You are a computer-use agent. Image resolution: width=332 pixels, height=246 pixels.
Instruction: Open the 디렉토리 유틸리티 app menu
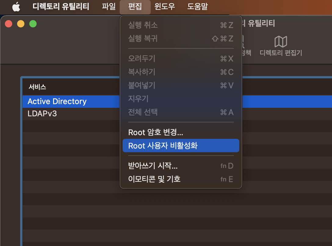(61, 7)
